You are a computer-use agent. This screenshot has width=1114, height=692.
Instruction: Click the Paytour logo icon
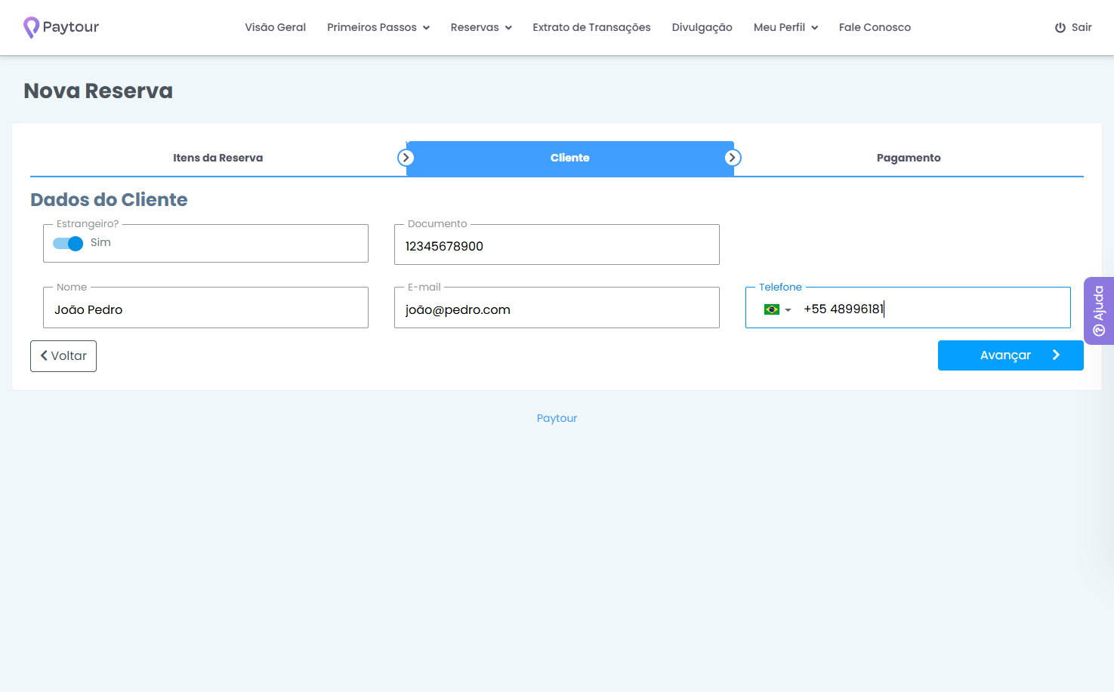click(x=31, y=27)
